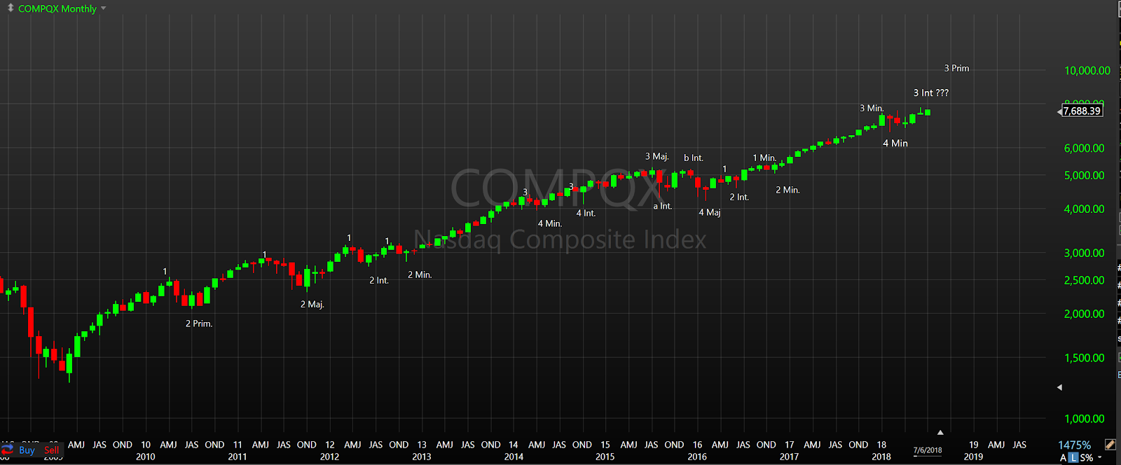Click the 7,688.39 current price bubble
Viewport: 1121px width, 465px height.
[1082, 111]
